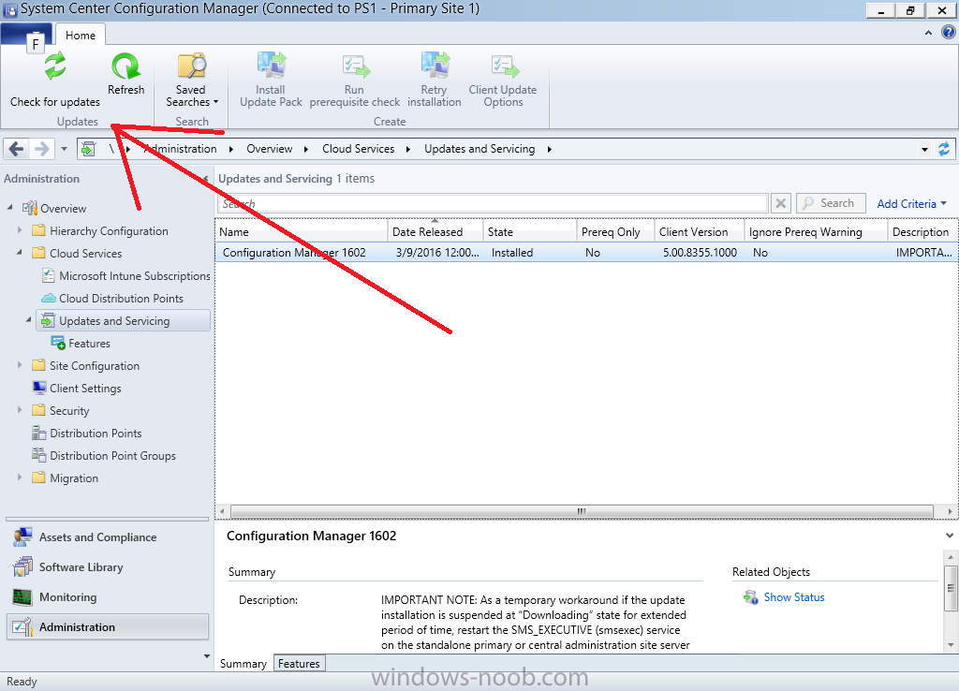The height and width of the screenshot is (691, 959).
Task: Expand the Security folder arrow
Action: pos(20,410)
